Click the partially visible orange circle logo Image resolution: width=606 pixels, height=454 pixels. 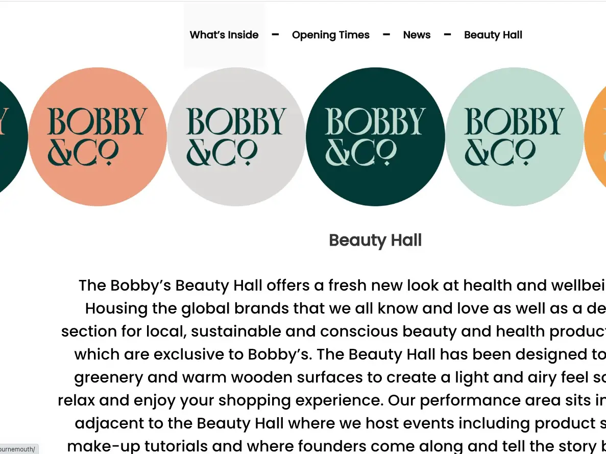(596, 136)
